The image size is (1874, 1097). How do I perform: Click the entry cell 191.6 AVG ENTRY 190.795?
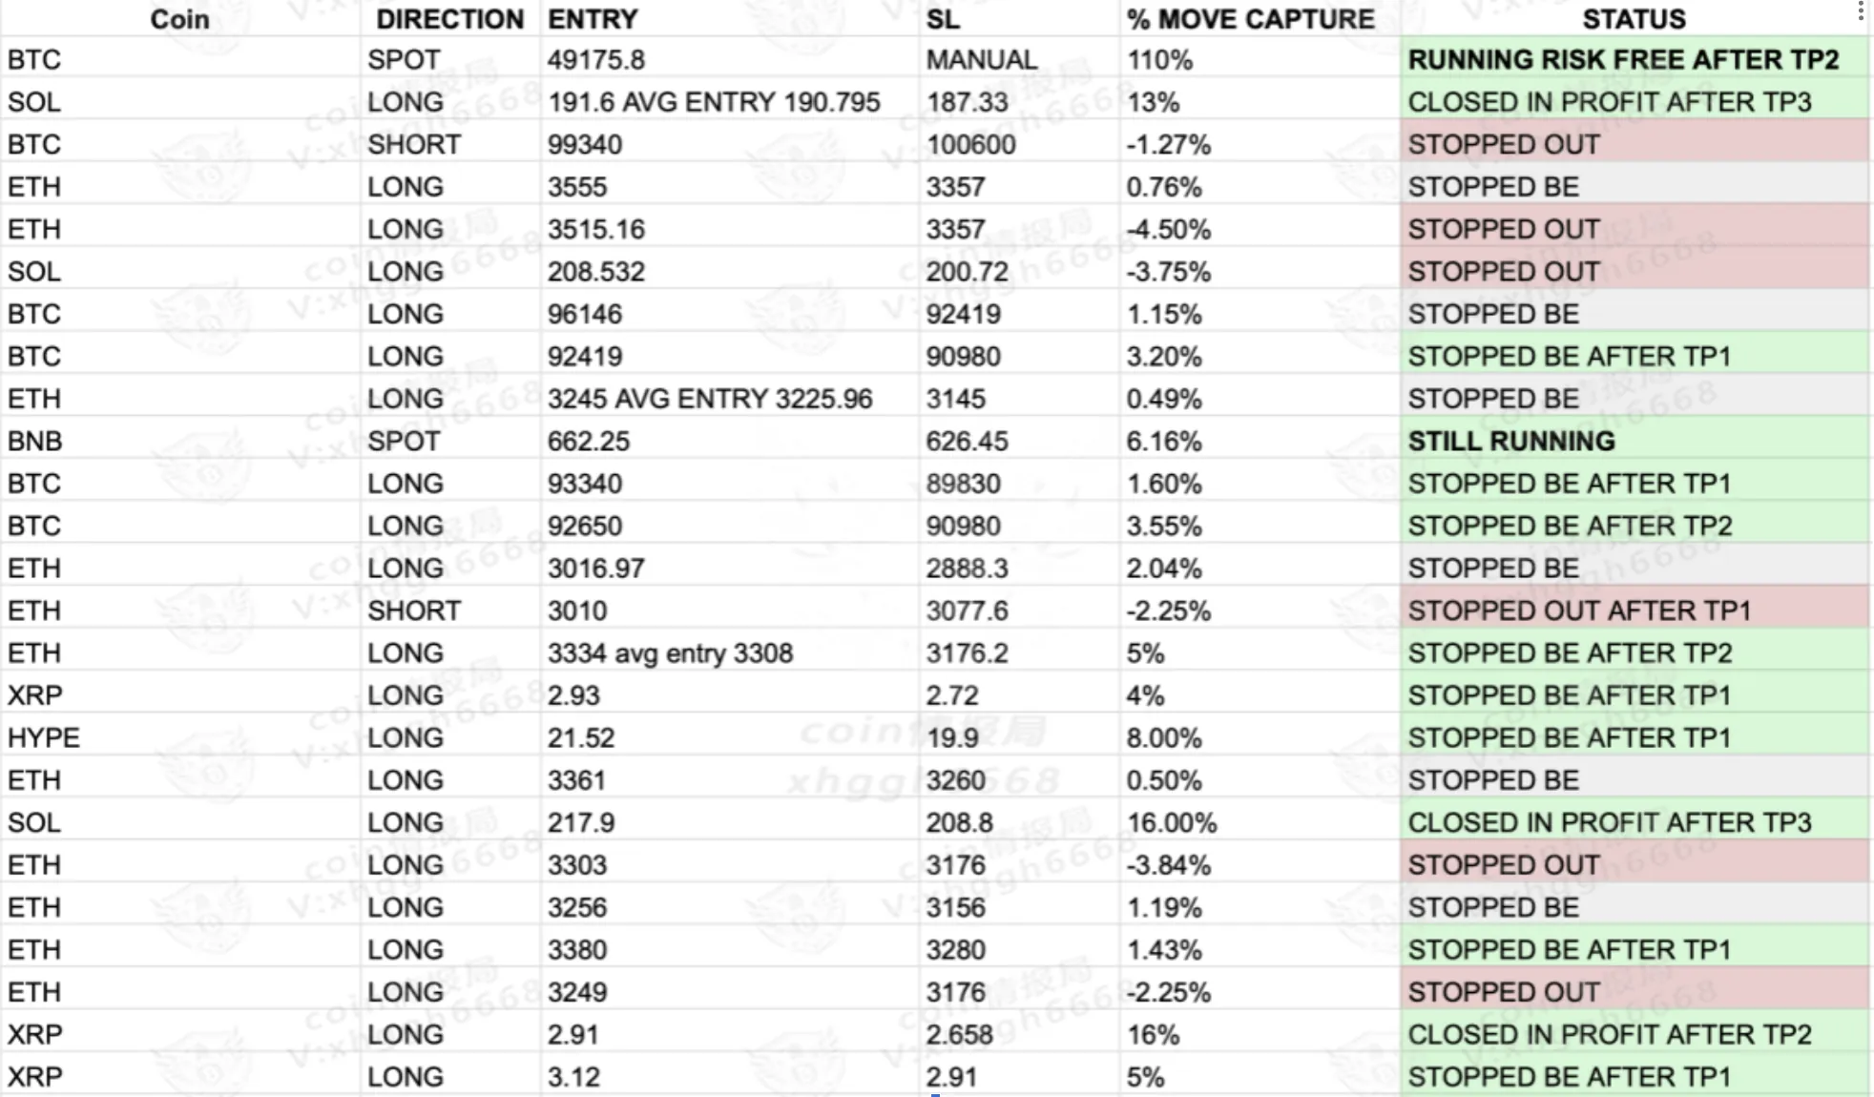click(714, 102)
